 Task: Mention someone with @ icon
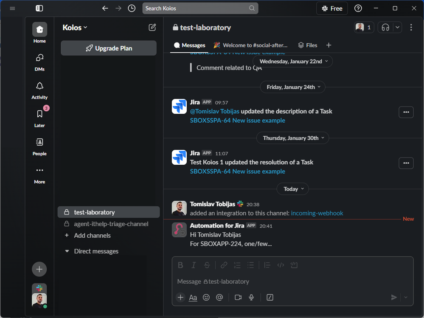click(219, 298)
